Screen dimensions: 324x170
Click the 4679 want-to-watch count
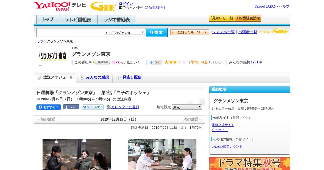116,62
